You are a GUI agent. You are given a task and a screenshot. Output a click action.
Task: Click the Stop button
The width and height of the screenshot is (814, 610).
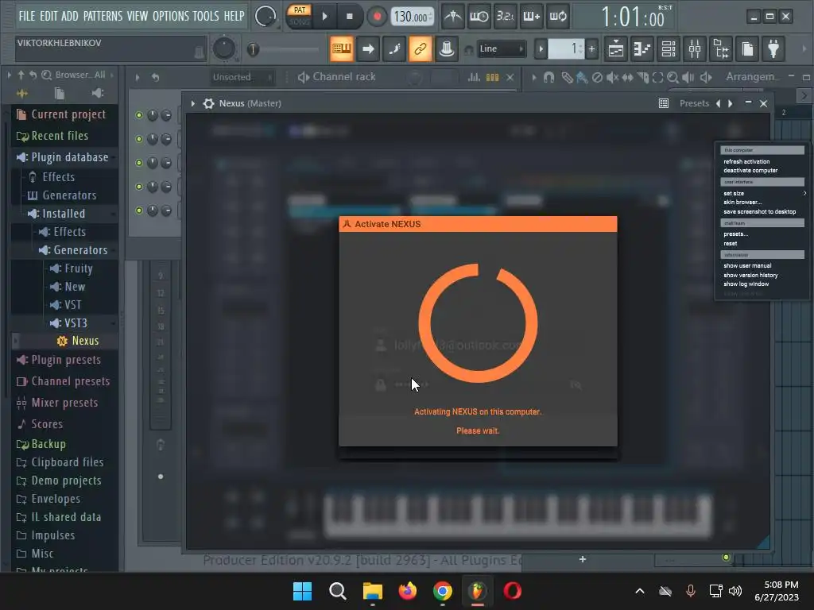point(350,17)
